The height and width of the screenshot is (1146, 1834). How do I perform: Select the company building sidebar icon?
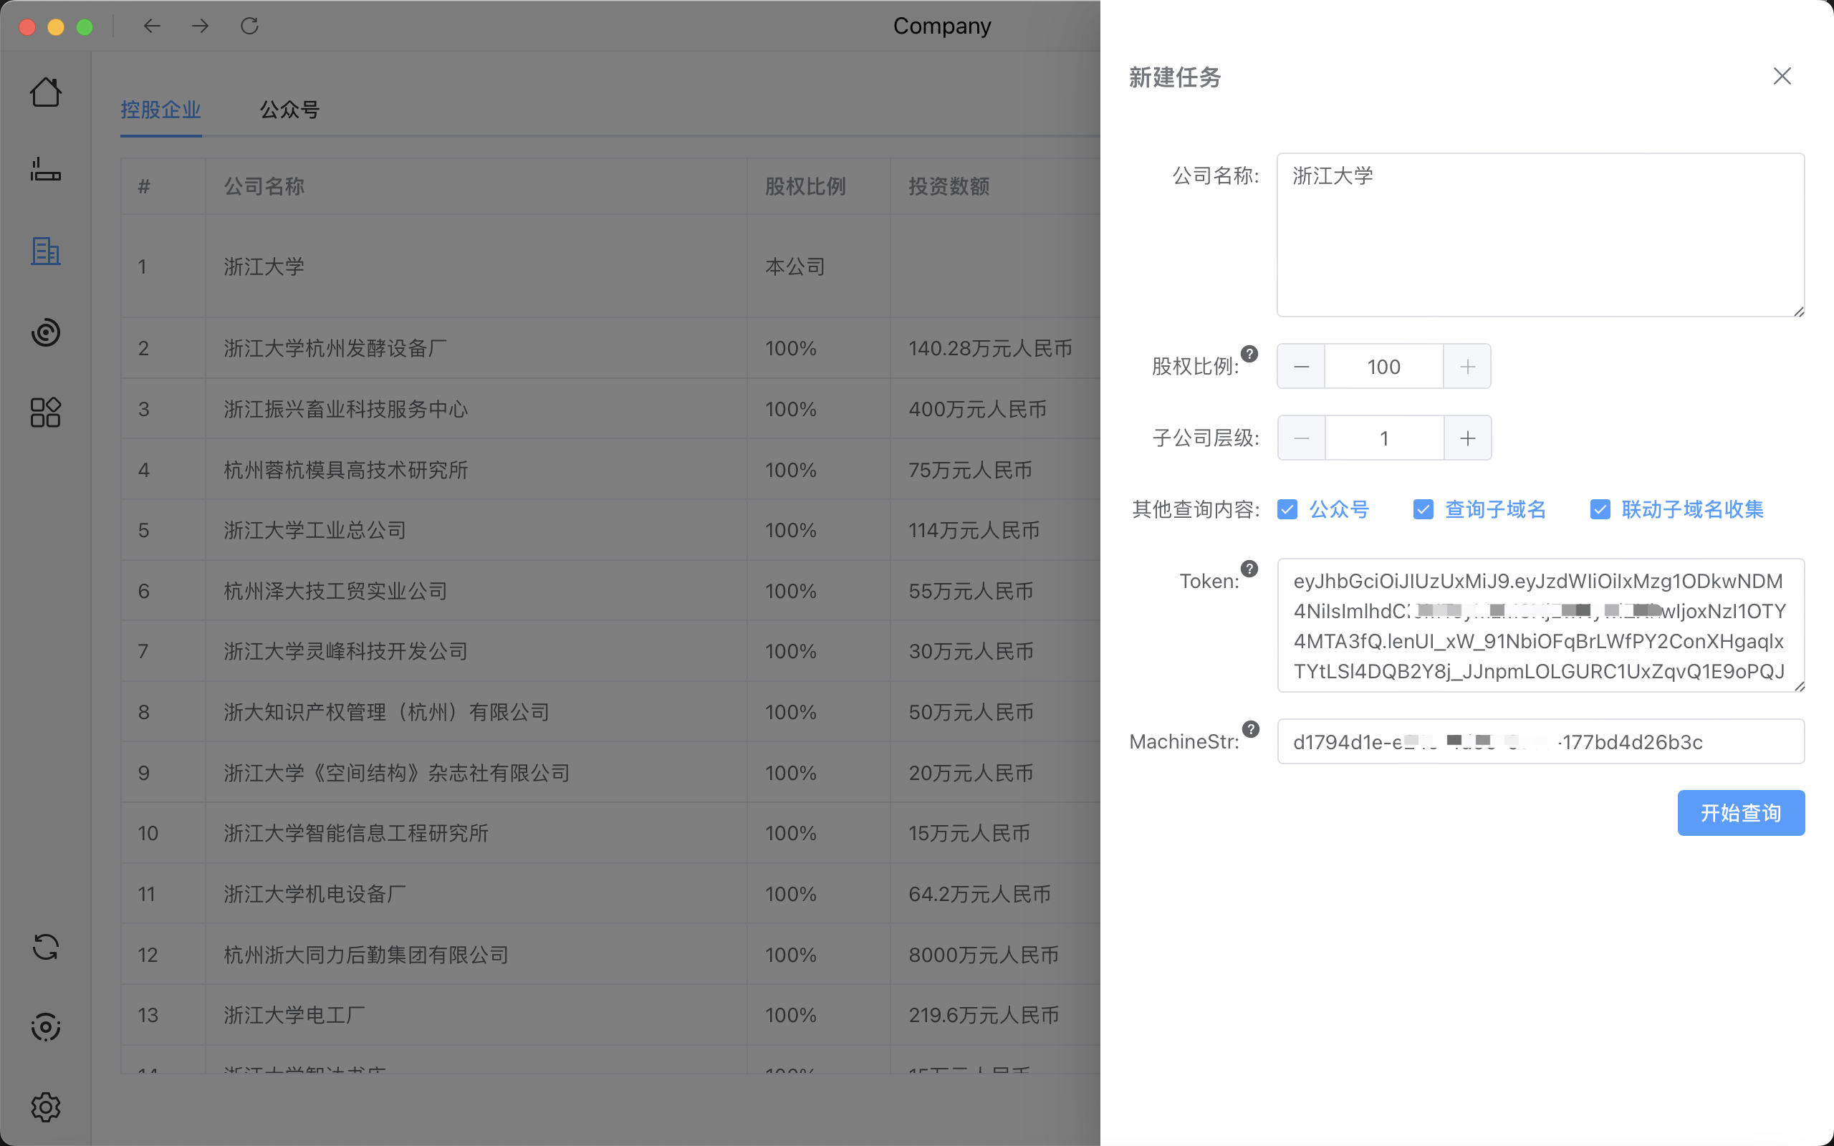(x=45, y=251)
